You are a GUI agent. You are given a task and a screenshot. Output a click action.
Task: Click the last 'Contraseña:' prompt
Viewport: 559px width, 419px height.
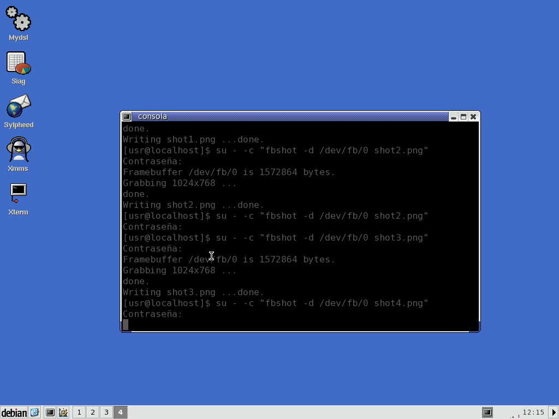click(x=152, y=314)
